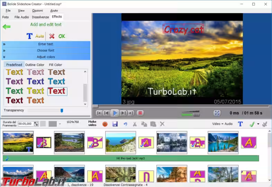Click the fragment duration input field
This screenshot has height=187, width=272.
(x=26, y=124)
